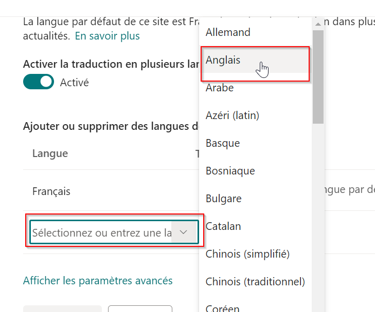The height and width of the screenshot is (312, 375).
Task: Click the language list scrollbar thumb
Action: pos(318,77)
